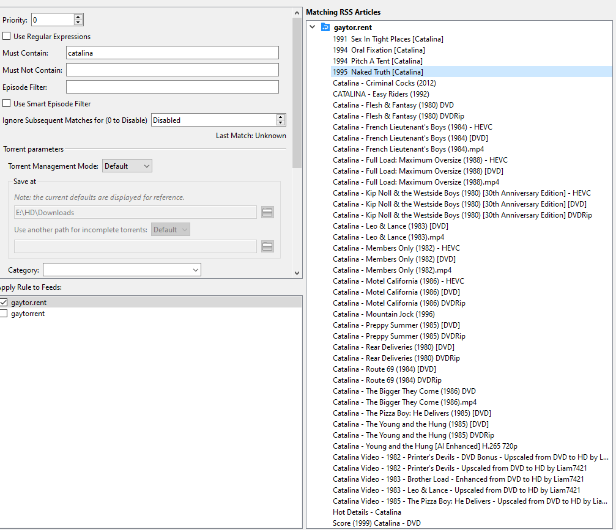Click the browse folder icon for incomplete torrents path

coord(267,246)
